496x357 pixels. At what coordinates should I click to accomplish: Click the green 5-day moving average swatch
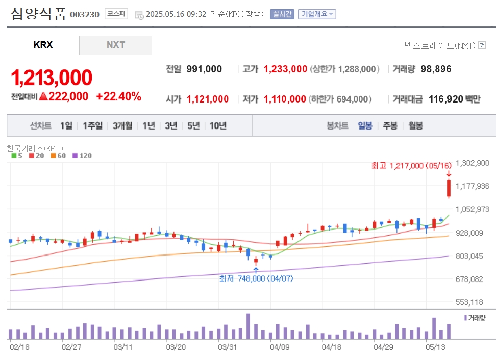pyautogui.click(x=14, y=156)
